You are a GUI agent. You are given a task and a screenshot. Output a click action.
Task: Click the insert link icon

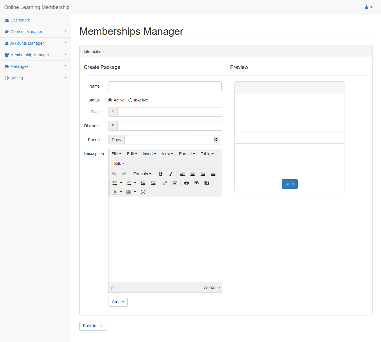165,183
